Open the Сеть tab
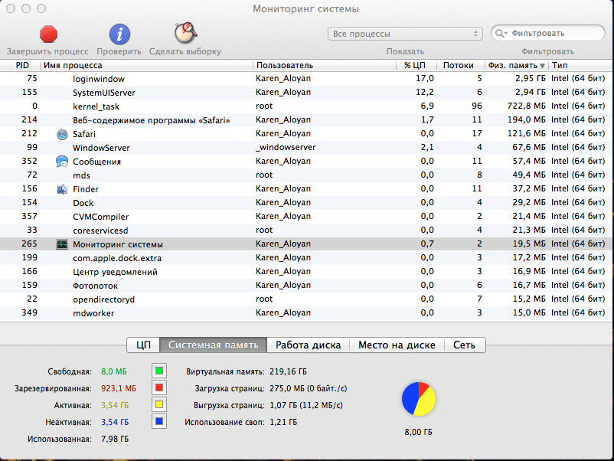 pyautogui.click(x=465, y=345)
